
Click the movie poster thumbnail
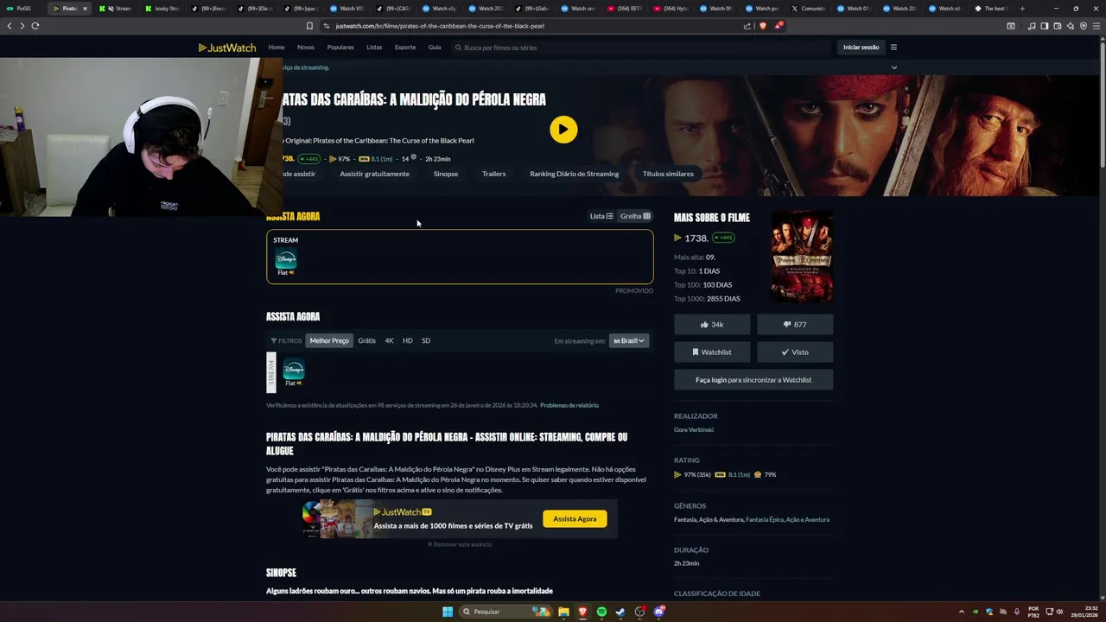(802, 256)
